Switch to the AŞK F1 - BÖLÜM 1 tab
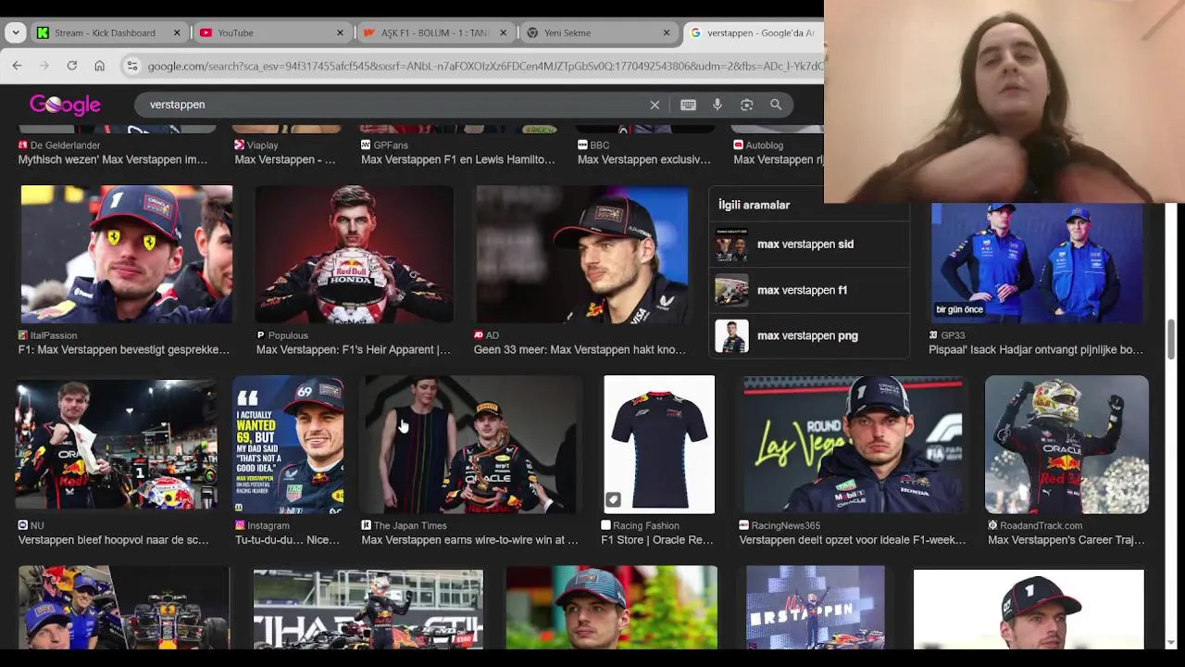This screenshot has width=1185, height=667. [435, 32]
